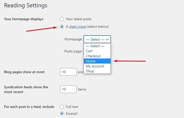Click the 'Full text' label text

click(72, 107)
